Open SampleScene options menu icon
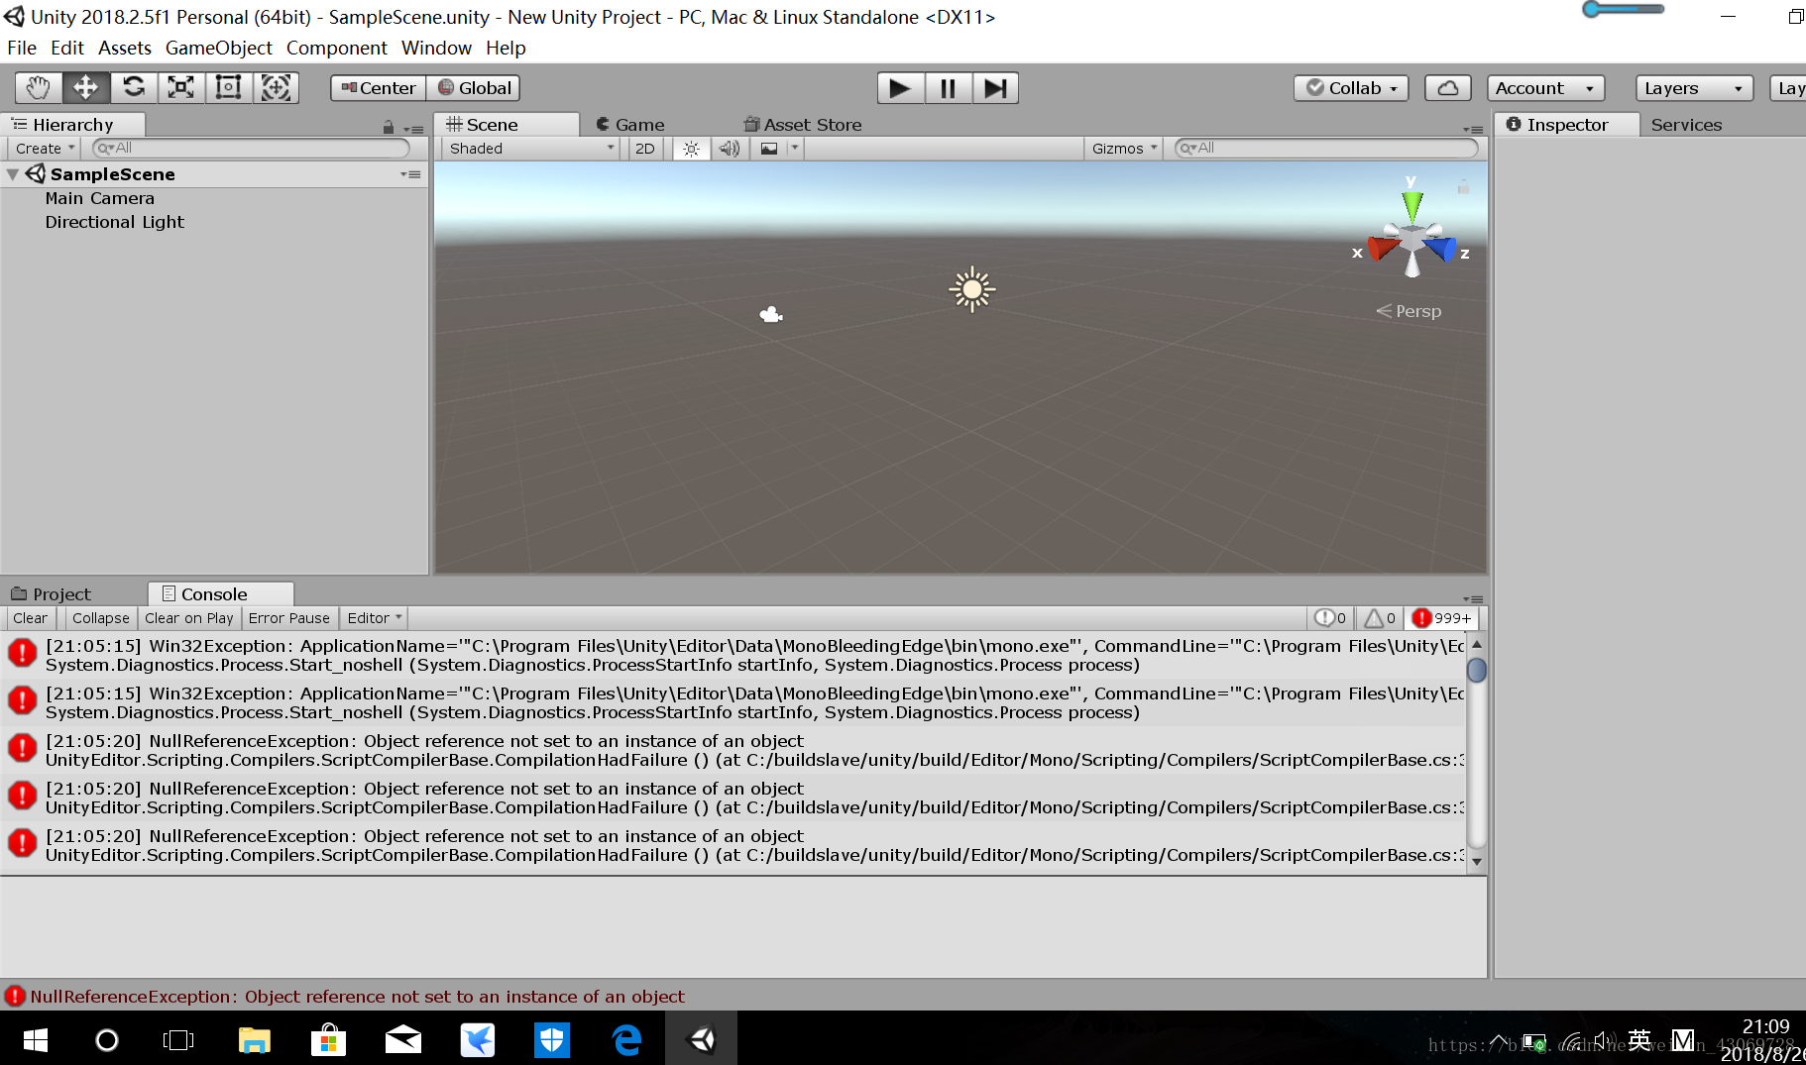 (x=410, y=174)
